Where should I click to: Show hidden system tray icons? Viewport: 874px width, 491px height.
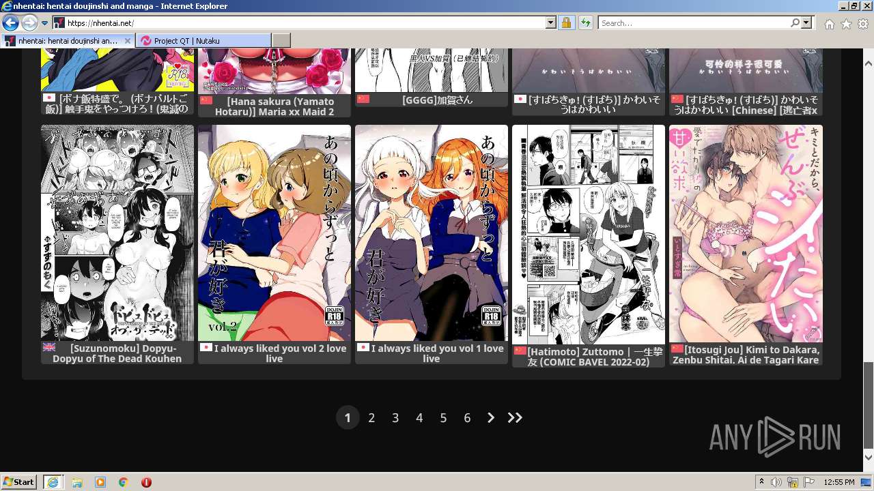[762, 482]
